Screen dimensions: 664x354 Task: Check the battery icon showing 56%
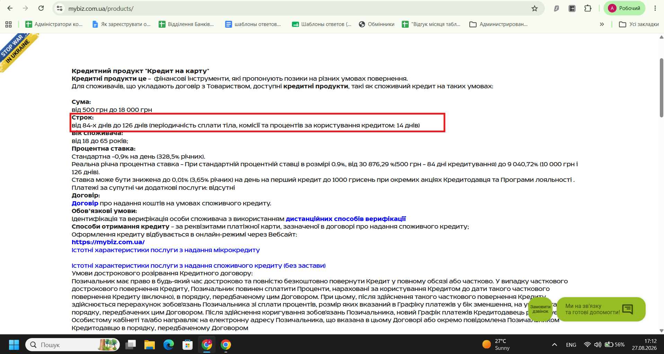pos(614,345)
